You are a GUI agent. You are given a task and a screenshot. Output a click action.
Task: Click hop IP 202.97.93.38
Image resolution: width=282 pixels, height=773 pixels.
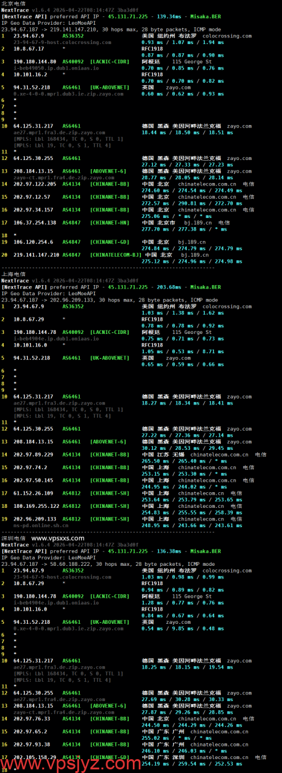click(x=31, y=745)
